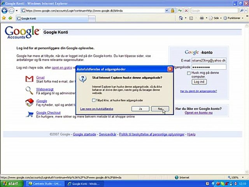Select the Google Konti tab
Screen dimensions: 249x187
[x=52, y=18]
